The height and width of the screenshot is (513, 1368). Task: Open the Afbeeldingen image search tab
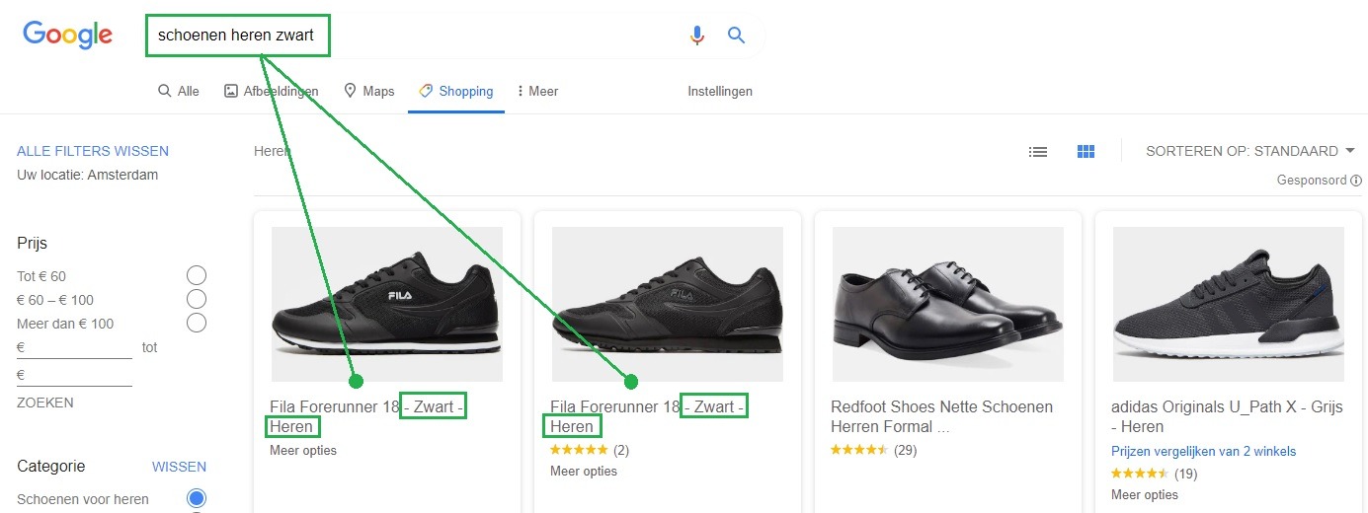(x=271, y=91)
